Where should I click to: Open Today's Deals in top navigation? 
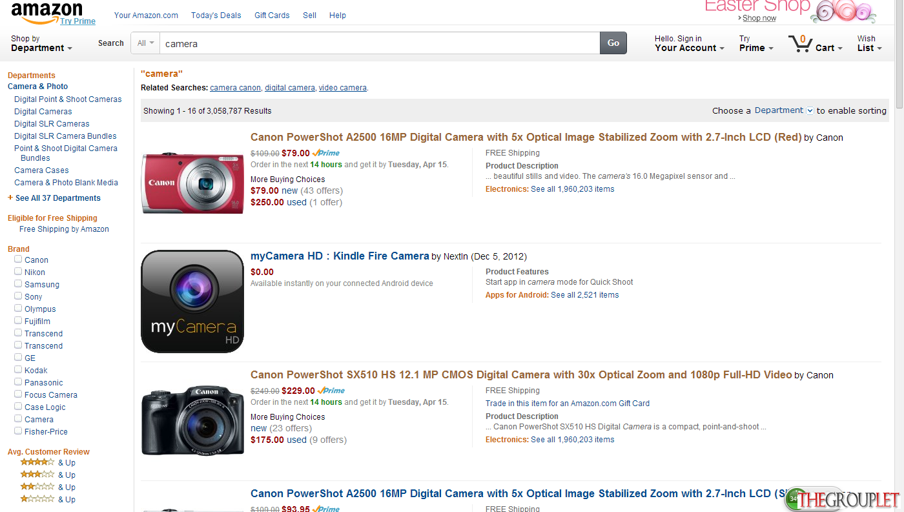[216, 15]
